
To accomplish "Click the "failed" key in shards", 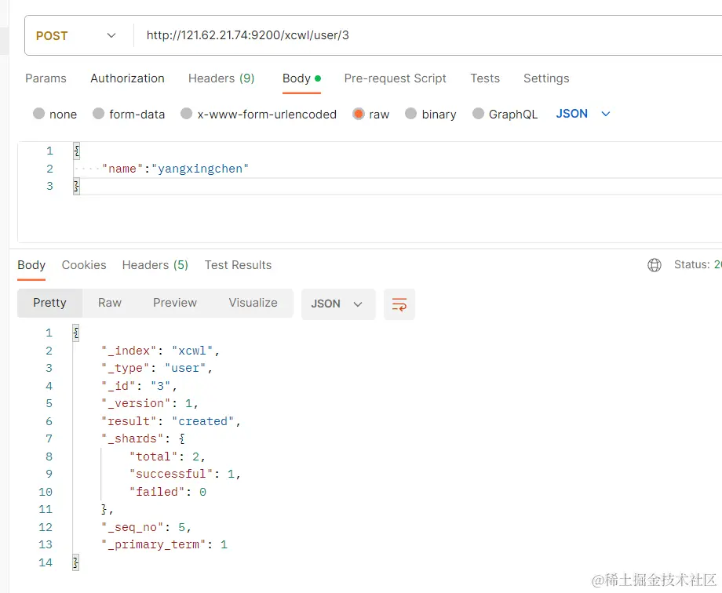I will 158,492.
